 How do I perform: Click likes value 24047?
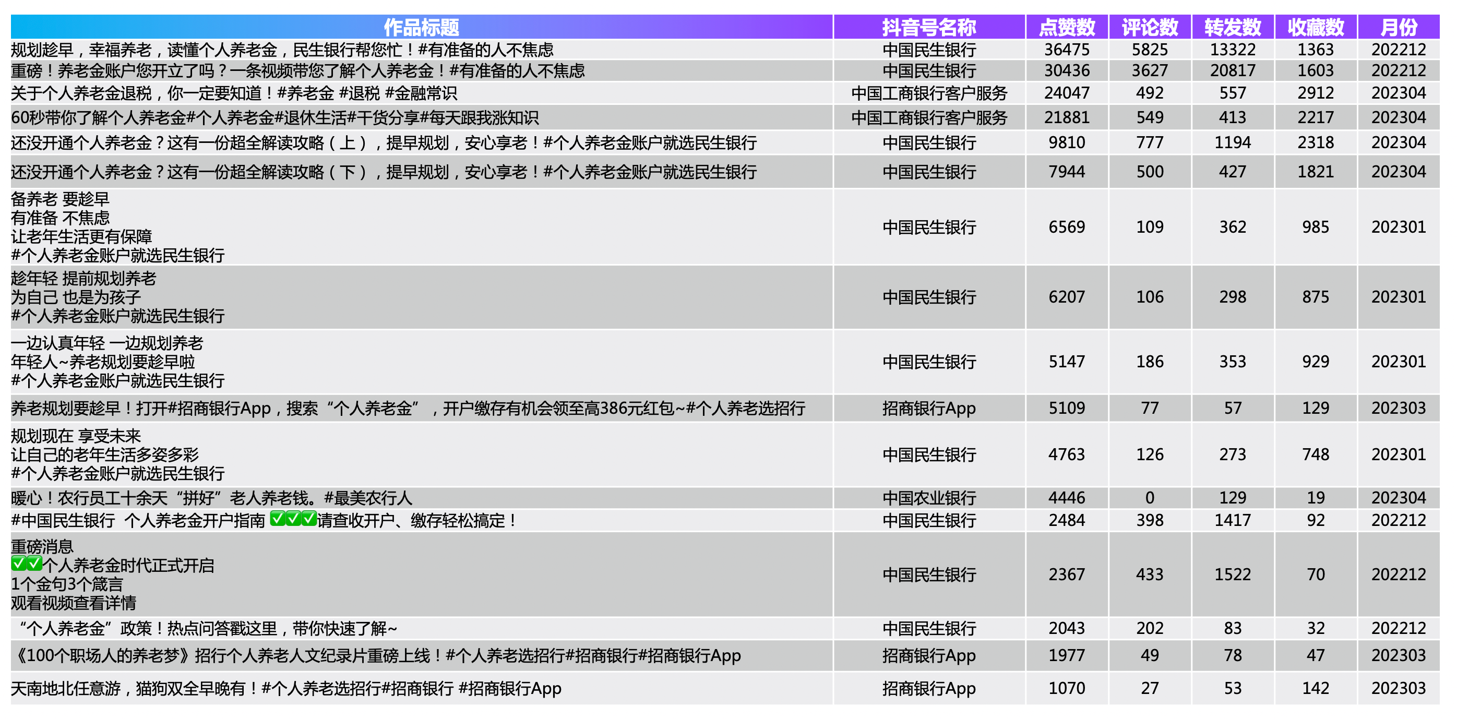[x=1067, y=93]
